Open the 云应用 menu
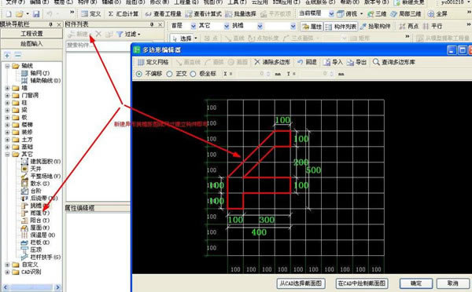Screen dimensions: 472x292 click(260, 2)
